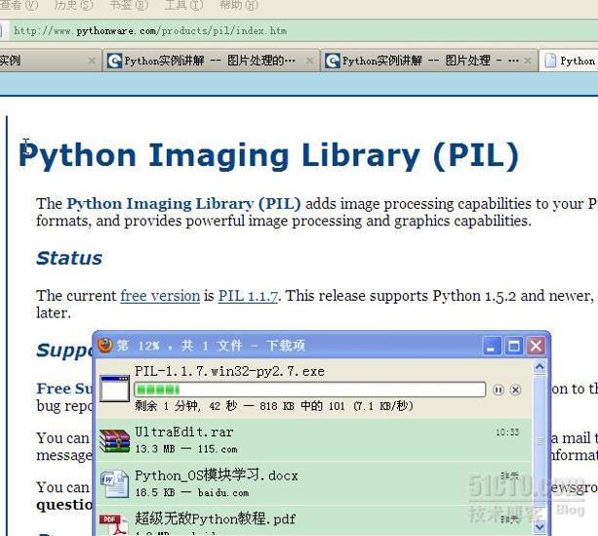Cancel the PIL-1.1.7.win32-py2.7.exe download

[x=515, y=390]
